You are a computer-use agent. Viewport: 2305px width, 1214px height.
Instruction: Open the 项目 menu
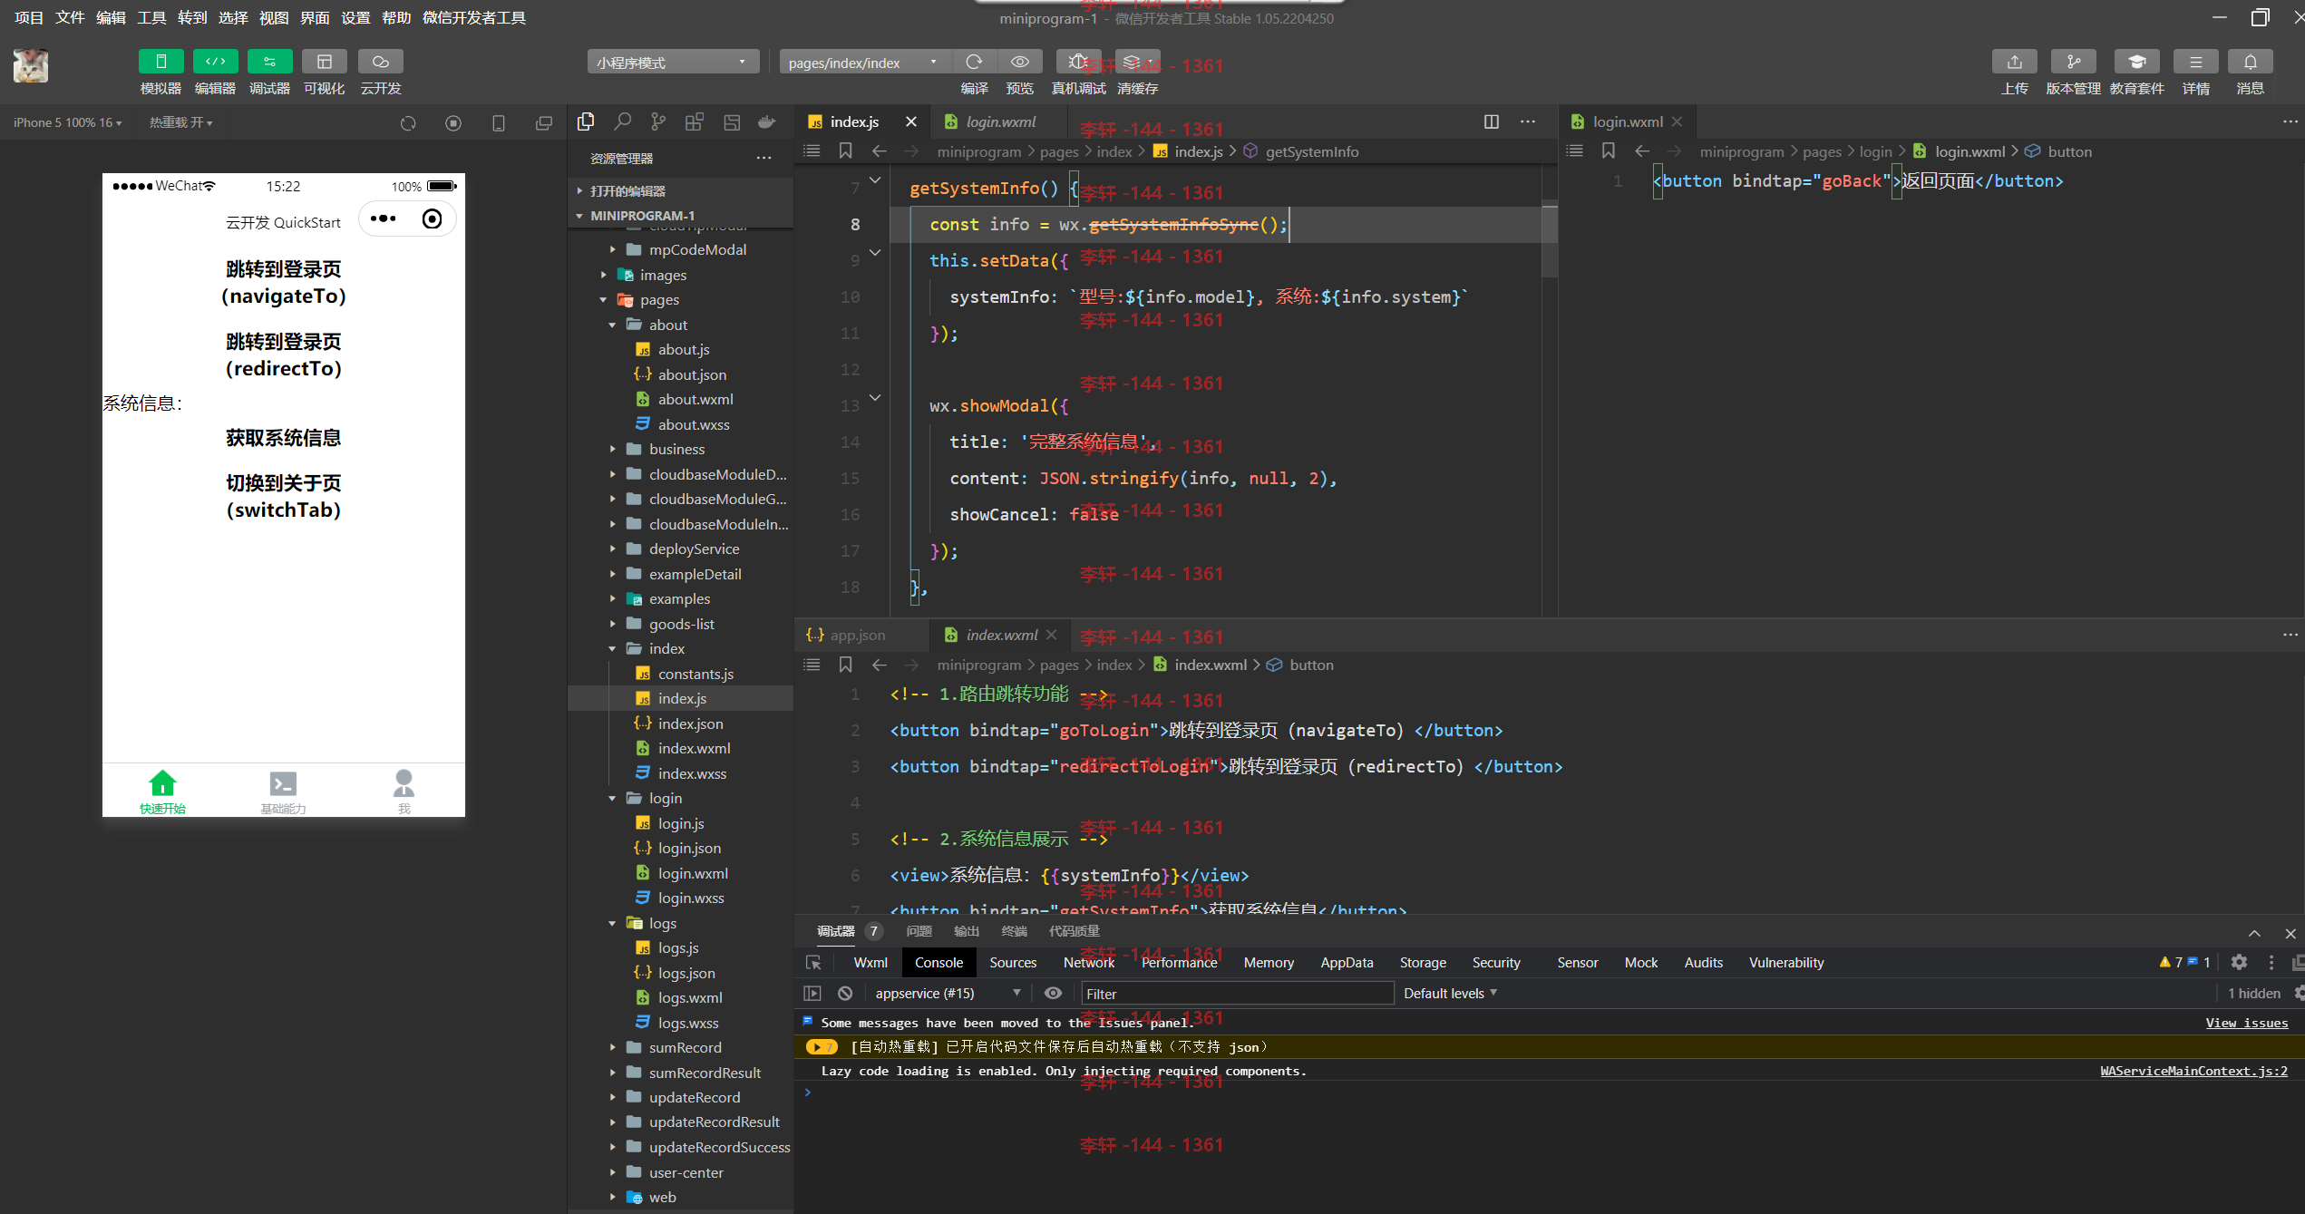tap(29, 17)
